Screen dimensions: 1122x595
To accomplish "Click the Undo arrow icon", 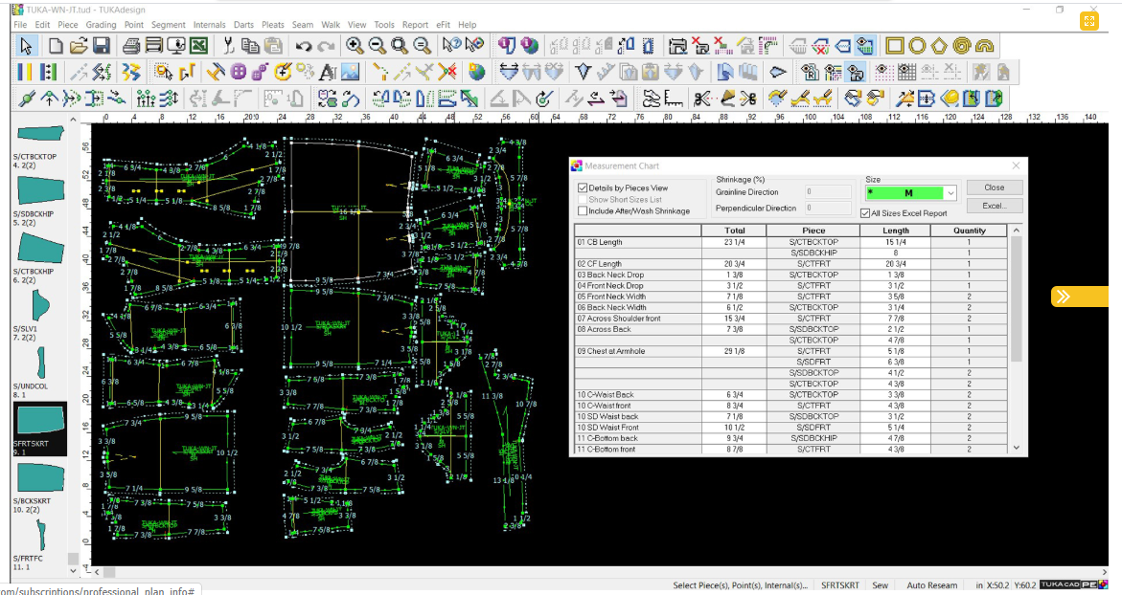I will (304, 46).
